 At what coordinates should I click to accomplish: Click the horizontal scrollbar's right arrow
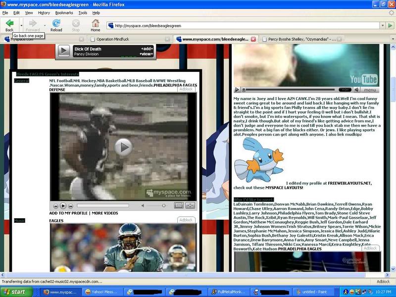pyautogui.click(x=388, y=275)
